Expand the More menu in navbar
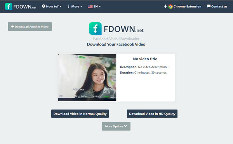This screenshot has width=233, height=144. [75, 6]
